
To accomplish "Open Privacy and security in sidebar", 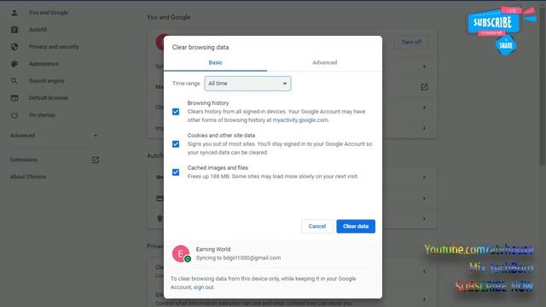I will coord(54,47).
